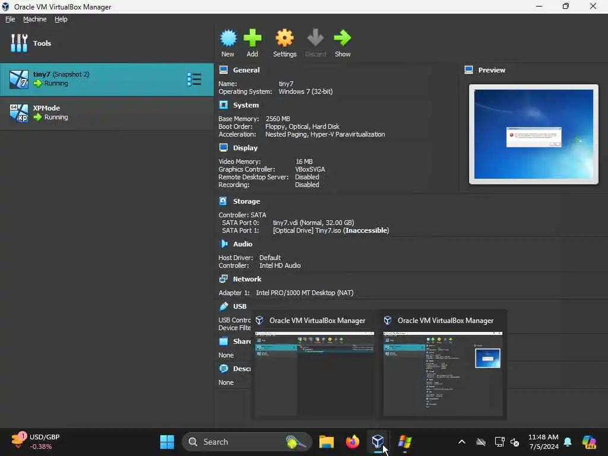Image resolution: width=608 pixels, height=456 pixels.
Task: Click the VirtualBox cube icon in taskbar
Action: (378, 441)
